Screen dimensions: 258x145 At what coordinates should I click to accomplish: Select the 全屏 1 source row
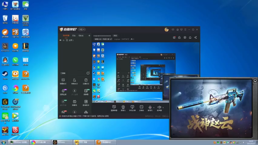point(75,40)
